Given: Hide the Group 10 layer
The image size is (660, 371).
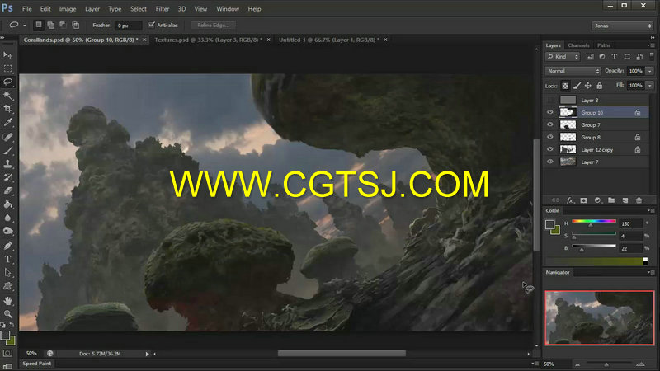Looking at the screenshot, I should coord(550,112).
